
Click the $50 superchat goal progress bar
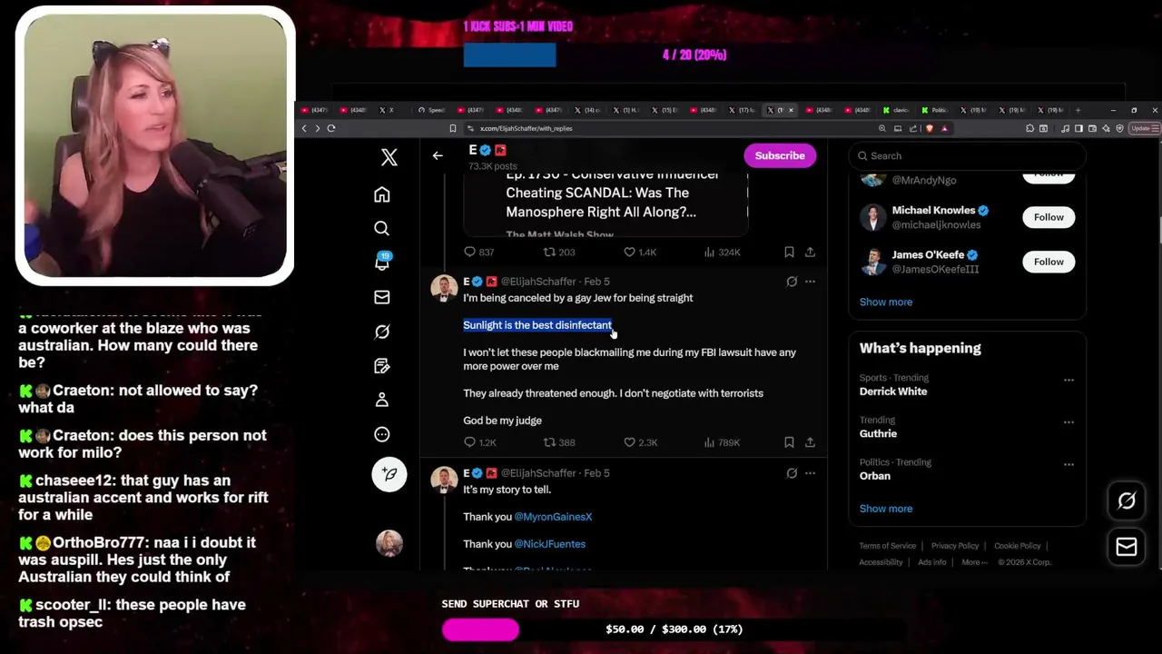point(674,629)
